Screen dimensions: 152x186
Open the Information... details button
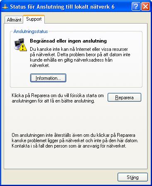point(48,78)
